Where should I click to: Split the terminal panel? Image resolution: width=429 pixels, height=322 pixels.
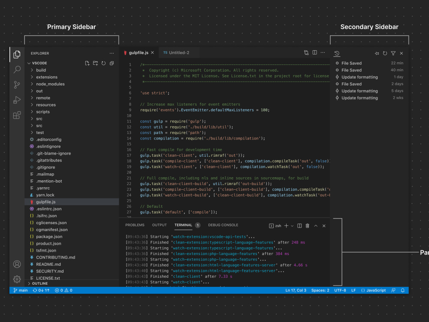[299, 226]
